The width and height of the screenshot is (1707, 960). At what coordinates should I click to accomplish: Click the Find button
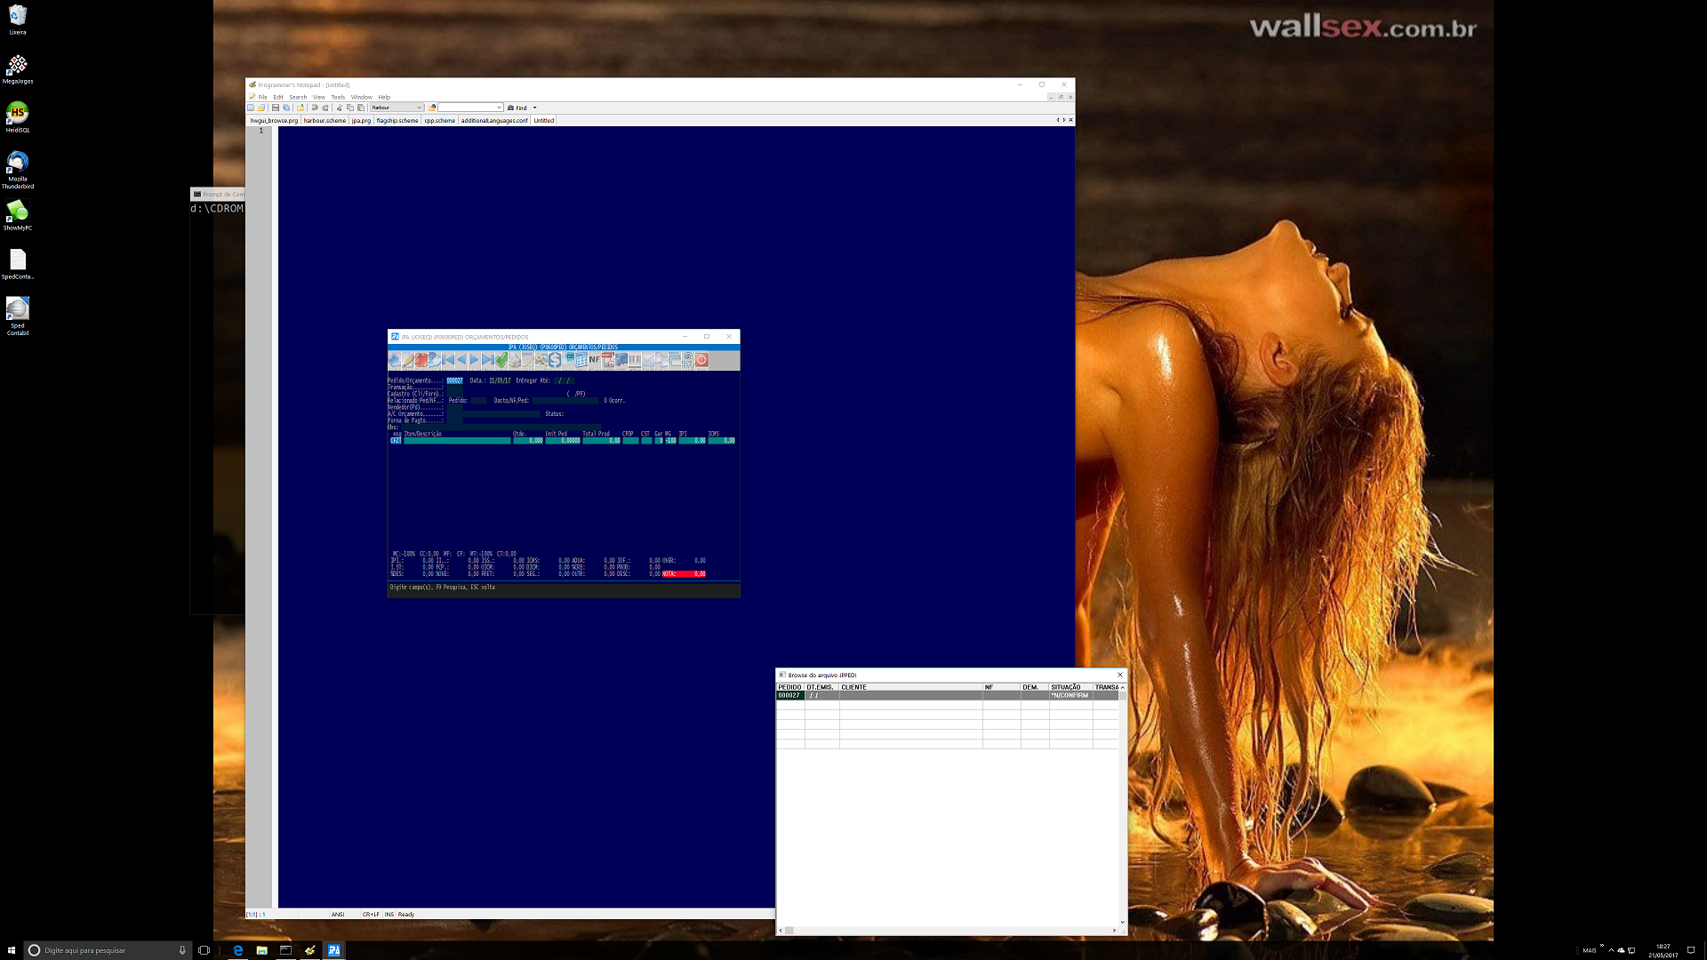click(517, 108)
